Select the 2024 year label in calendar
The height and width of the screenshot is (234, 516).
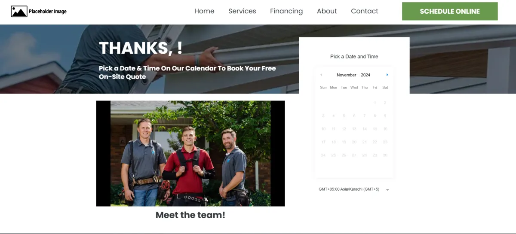click(365, 75)
